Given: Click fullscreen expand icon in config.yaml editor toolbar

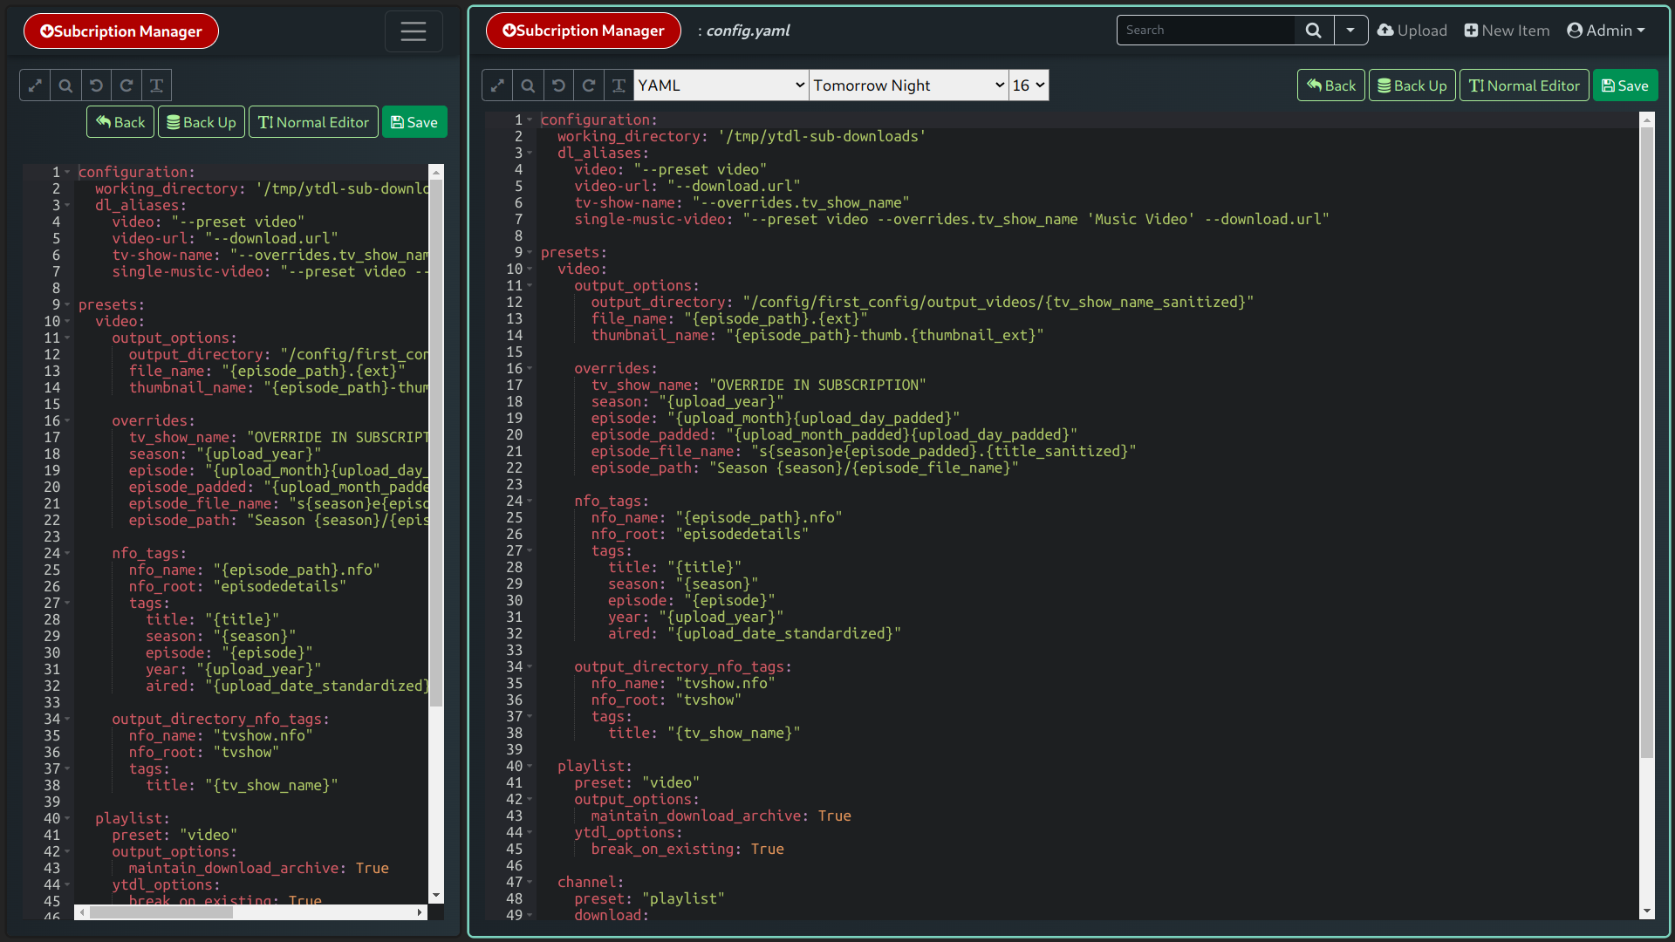Looking at the screenshot, I should [497, 85].
